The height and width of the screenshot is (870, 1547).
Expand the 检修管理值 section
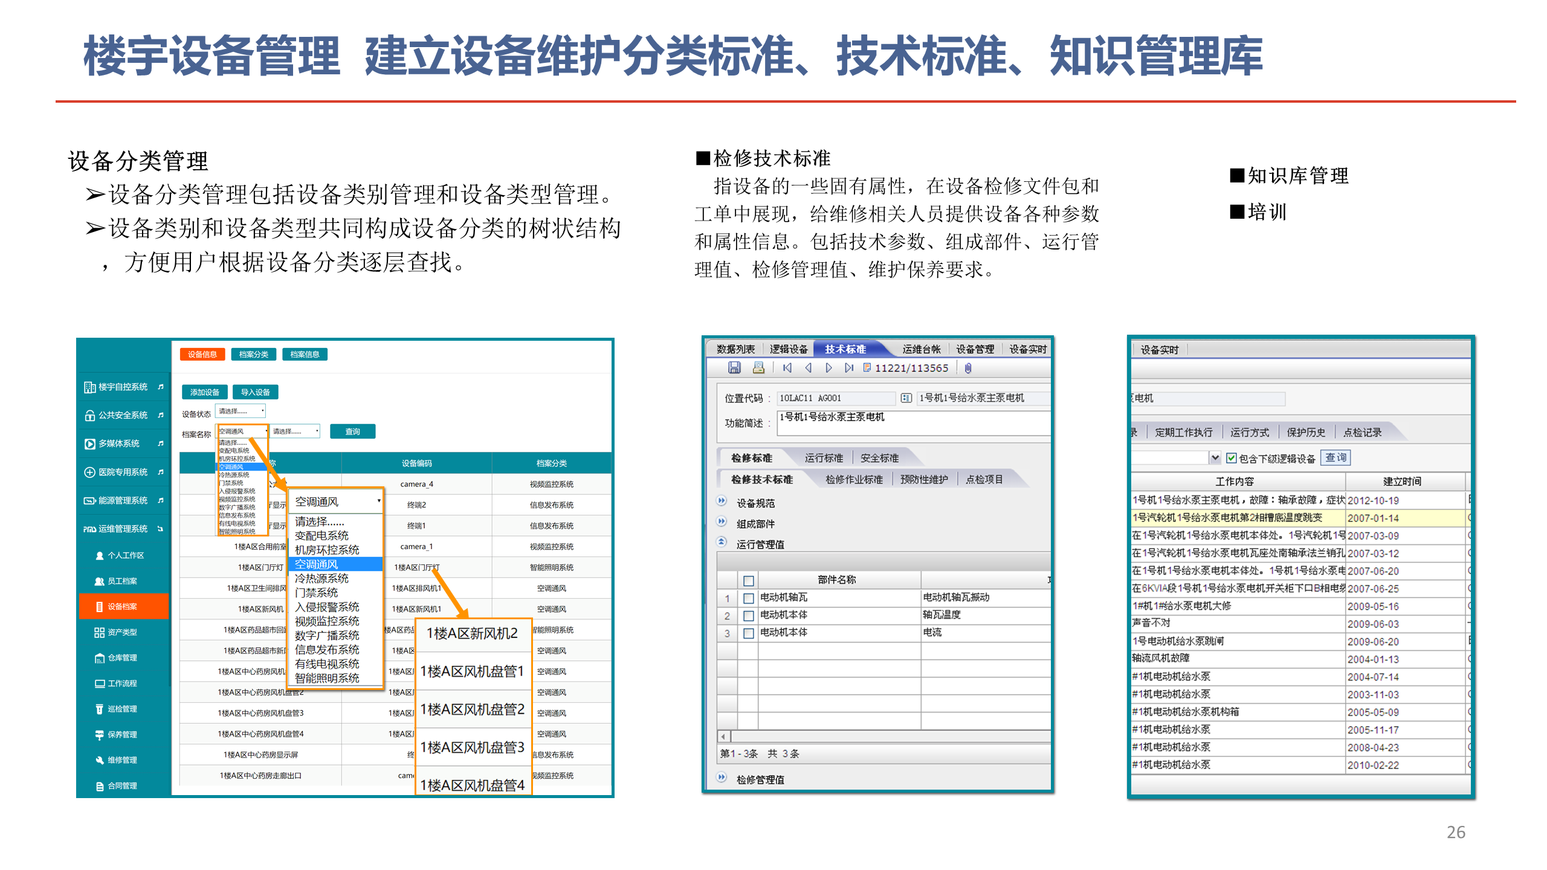722,778
